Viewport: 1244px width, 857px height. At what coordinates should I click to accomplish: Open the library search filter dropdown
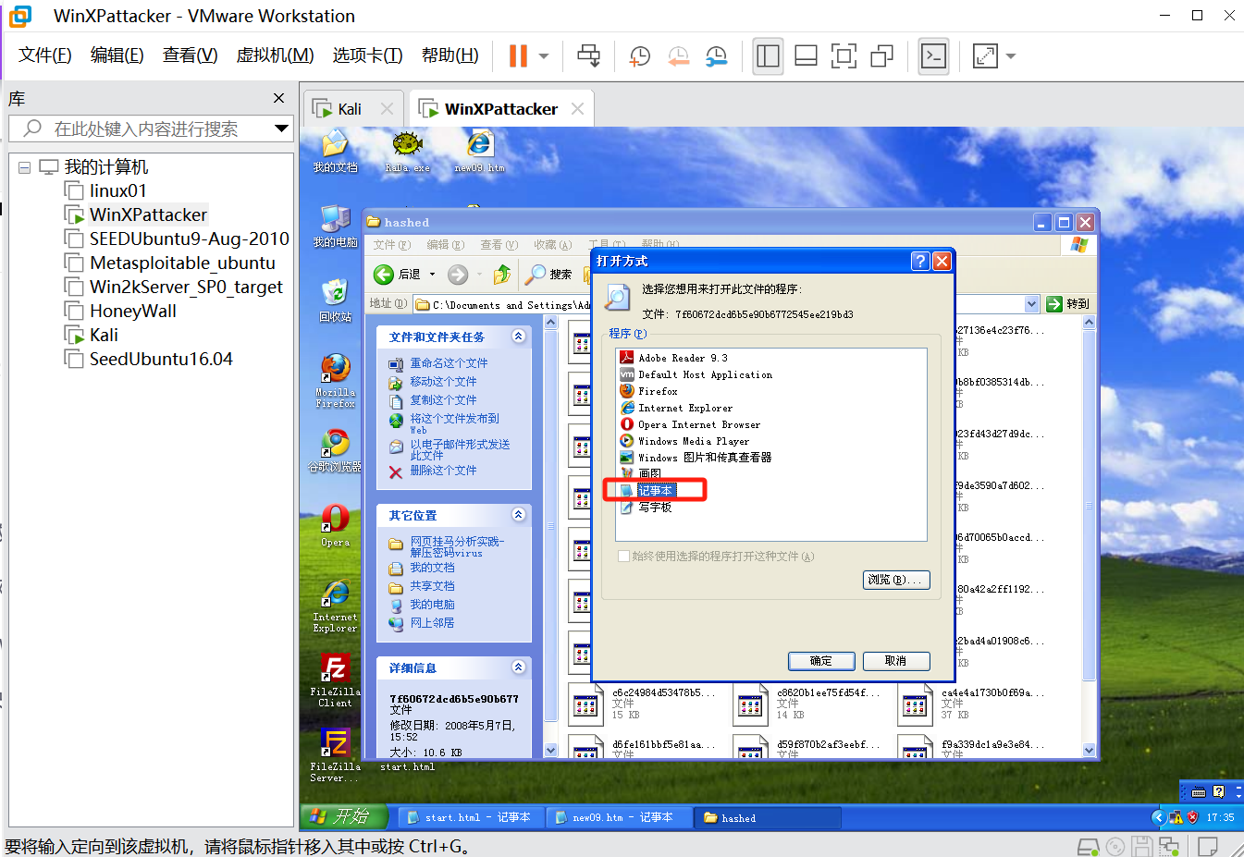(x=282, y=129)
